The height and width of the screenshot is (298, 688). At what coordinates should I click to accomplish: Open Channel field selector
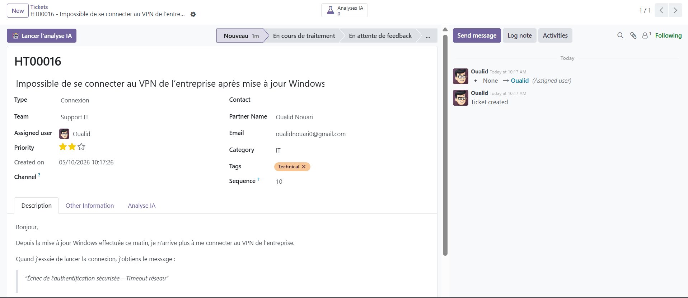[x=138, y=177]
